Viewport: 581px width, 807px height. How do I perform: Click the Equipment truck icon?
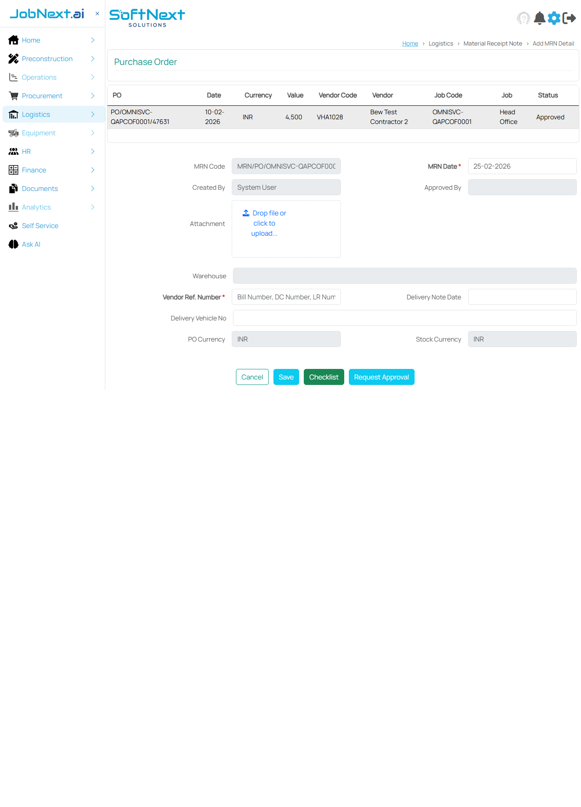click(x=13, y=133)
